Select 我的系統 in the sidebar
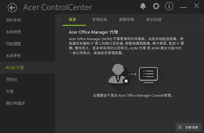This screenshot has height=133, width=204. point(14,20)
